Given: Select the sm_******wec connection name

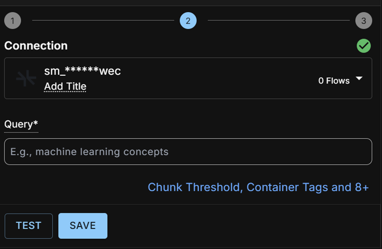Looking at the screenshot, I should pos(82,71).
